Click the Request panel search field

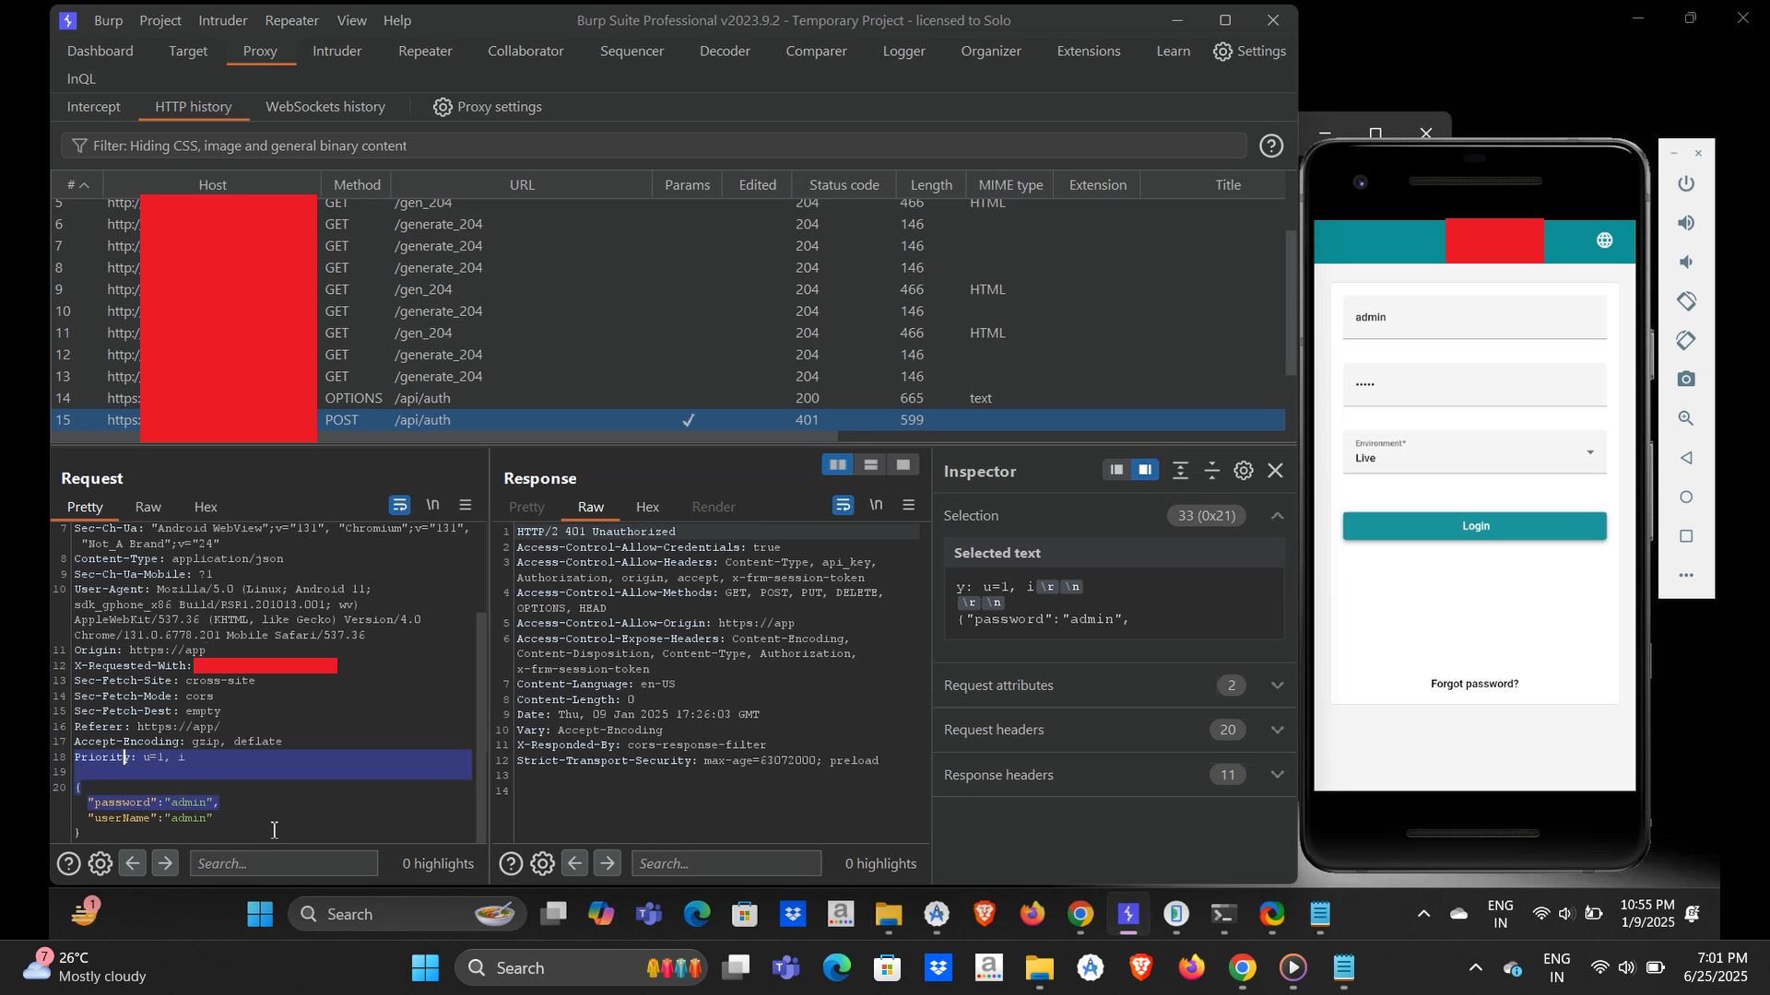tap(283, 863)
